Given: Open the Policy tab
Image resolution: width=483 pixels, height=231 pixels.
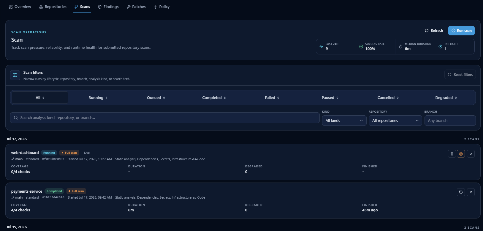Looking at the screenshot, I should click(162, 7).
